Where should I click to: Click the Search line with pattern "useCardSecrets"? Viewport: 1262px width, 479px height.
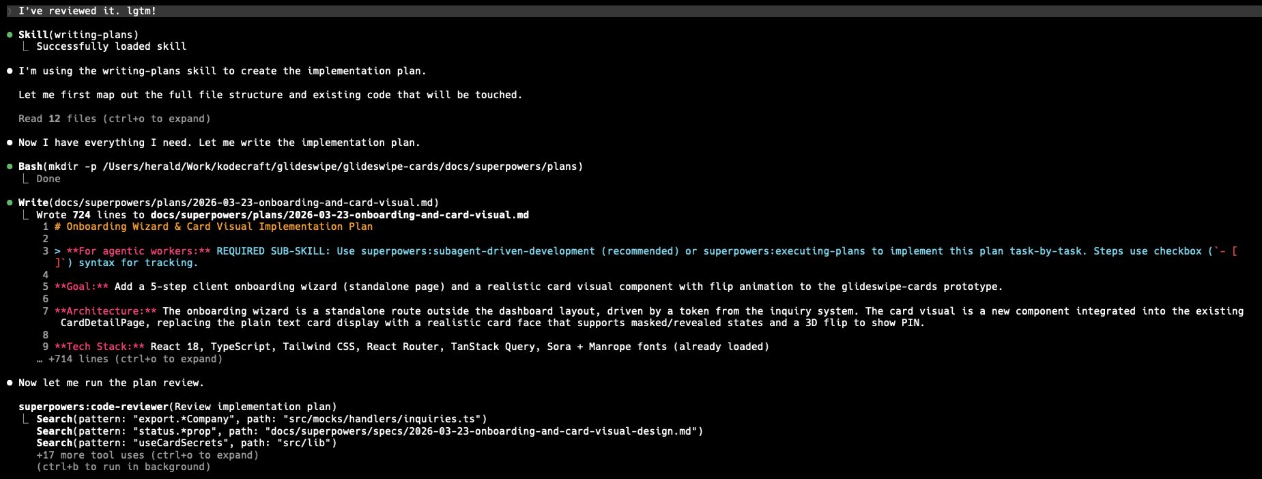[186, 443]
